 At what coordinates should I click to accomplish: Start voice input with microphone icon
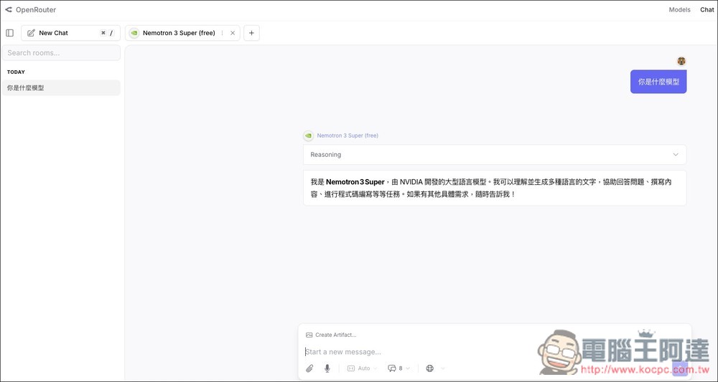tap(327, 368)
